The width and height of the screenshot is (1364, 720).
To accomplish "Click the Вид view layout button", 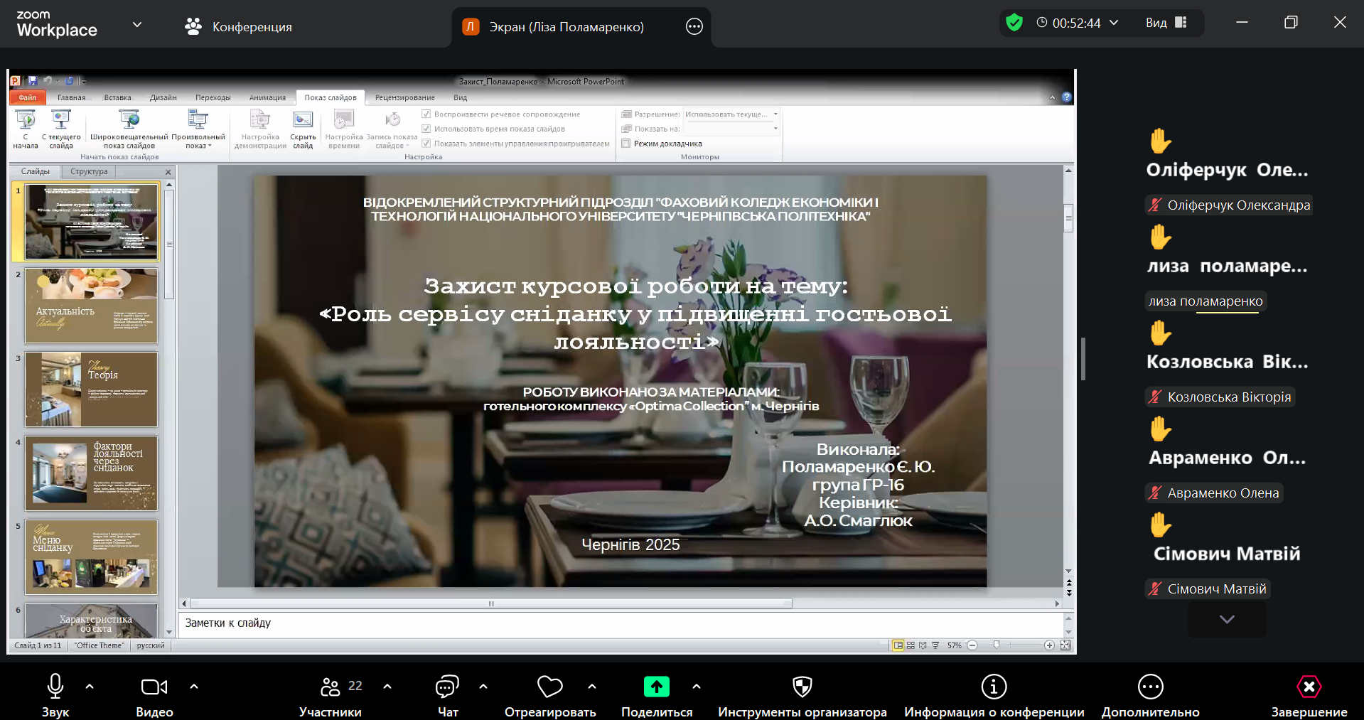I will click(x=1166, y=23).
